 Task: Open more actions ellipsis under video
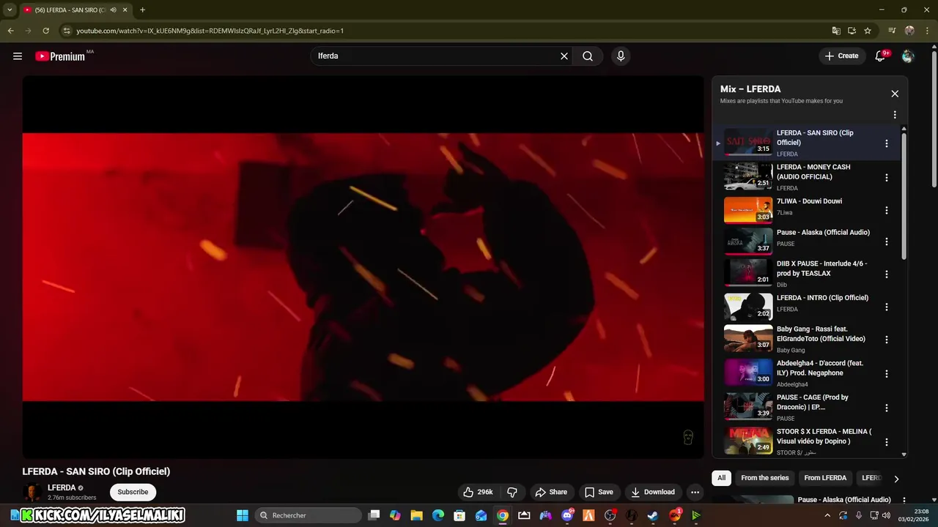[695, 492]
